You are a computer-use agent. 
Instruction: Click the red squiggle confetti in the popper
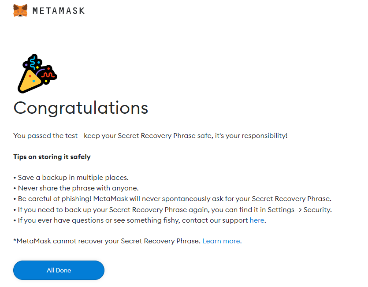coord(48,75)
